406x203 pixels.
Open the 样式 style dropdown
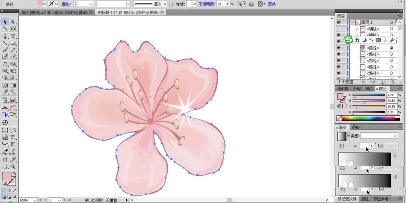point(194,4)
